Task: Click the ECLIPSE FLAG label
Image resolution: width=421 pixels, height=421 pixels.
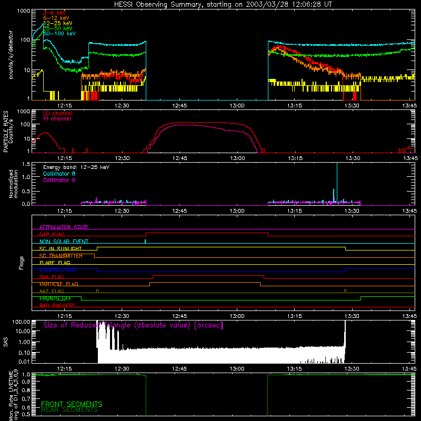Action: coord(57,270)
